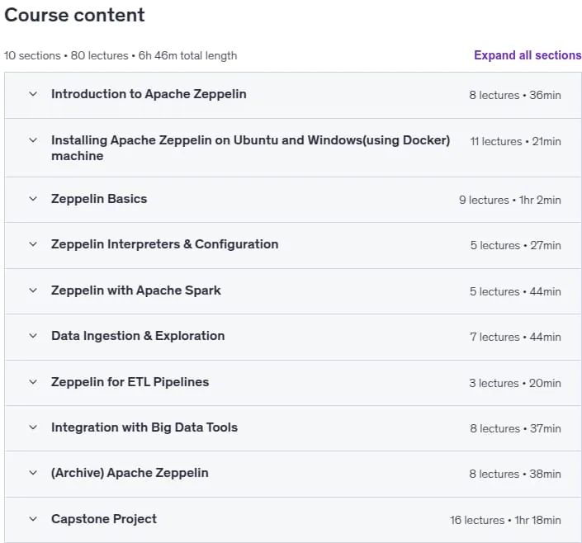Click the Expand all sections link
The height and width of the screenshot is (543, 582).
528,55
